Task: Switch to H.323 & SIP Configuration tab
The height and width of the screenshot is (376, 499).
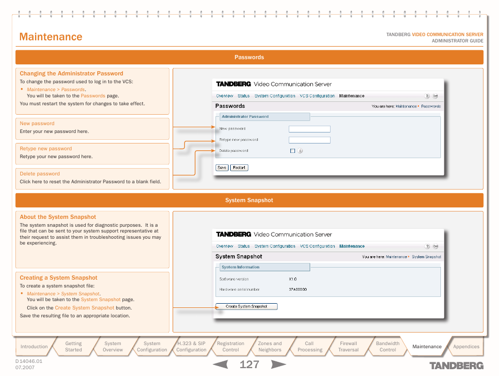Action: pyautogui.click(x=191, y=347)
